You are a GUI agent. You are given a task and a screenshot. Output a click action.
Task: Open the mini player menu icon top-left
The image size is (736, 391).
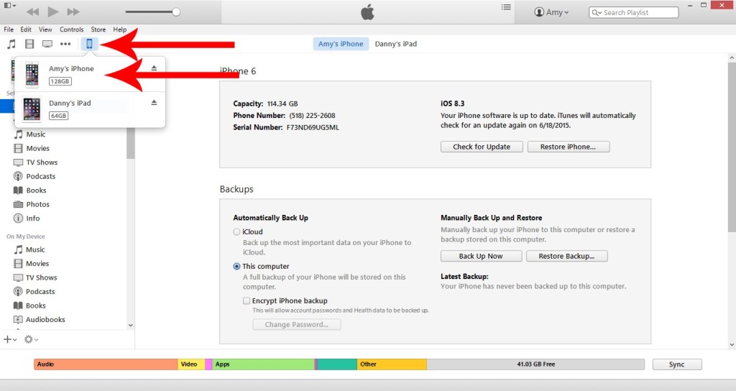point(10,6)
